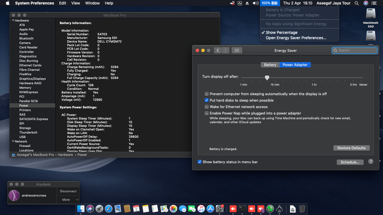Open the Schedule... dialog
This screenshot has width=383, height=215.
click(x=350, y=162)
